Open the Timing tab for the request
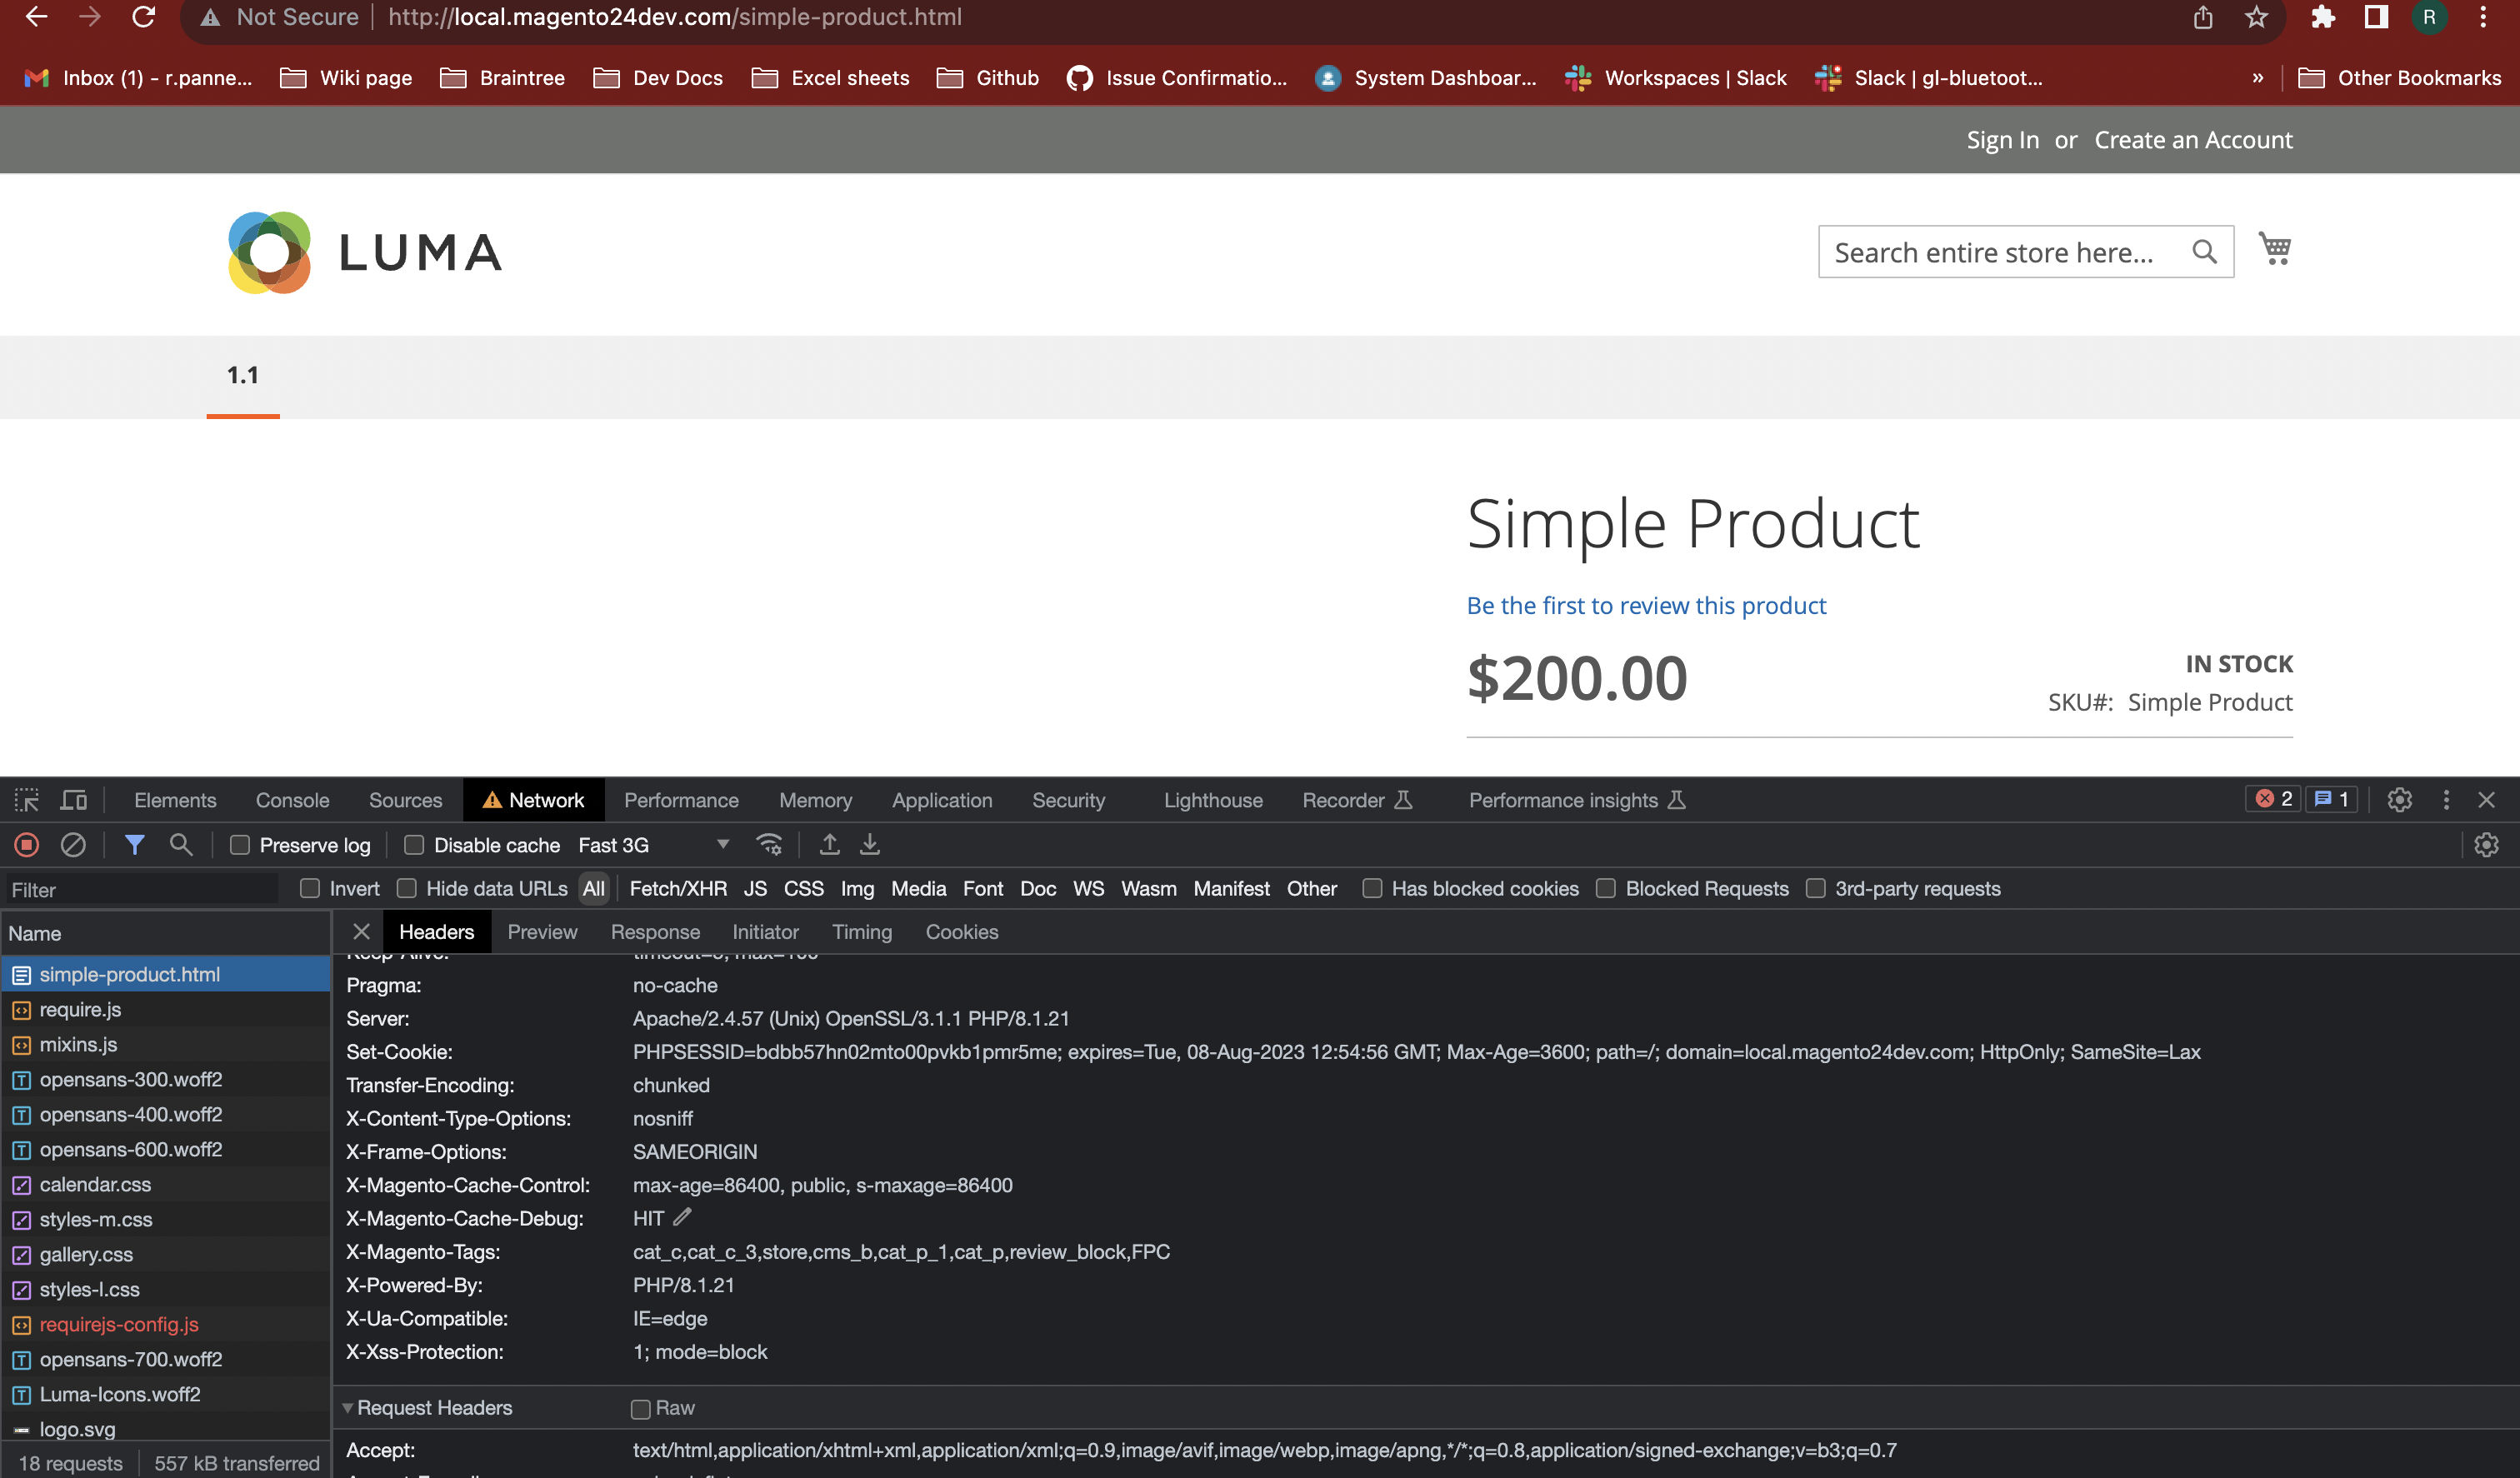The width and height of the screenshot is (2520, 1478). point(862,931)
